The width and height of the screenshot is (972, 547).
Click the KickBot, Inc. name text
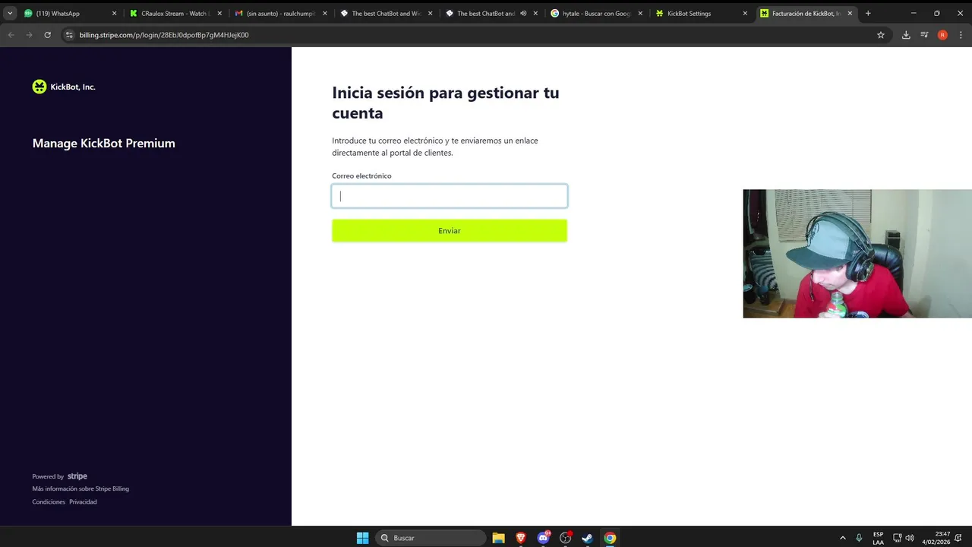(73, 87)
